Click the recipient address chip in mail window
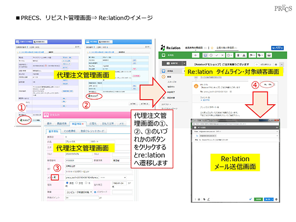296x222 pixels. [208, 136]
